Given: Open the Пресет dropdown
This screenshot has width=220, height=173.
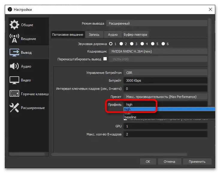Looking at the screenshot, I should [x=165, y=97].
